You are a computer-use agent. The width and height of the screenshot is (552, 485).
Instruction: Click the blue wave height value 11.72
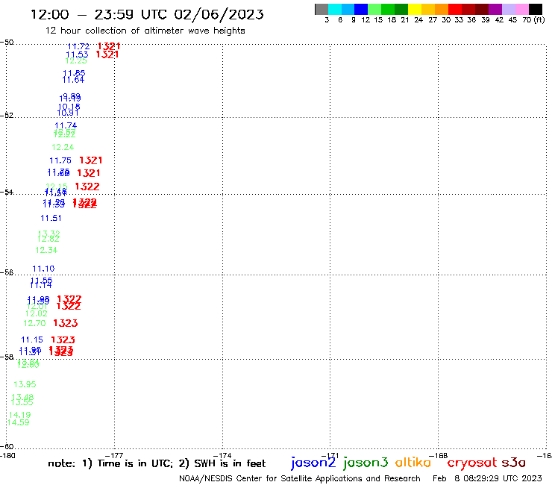[78, 46]
